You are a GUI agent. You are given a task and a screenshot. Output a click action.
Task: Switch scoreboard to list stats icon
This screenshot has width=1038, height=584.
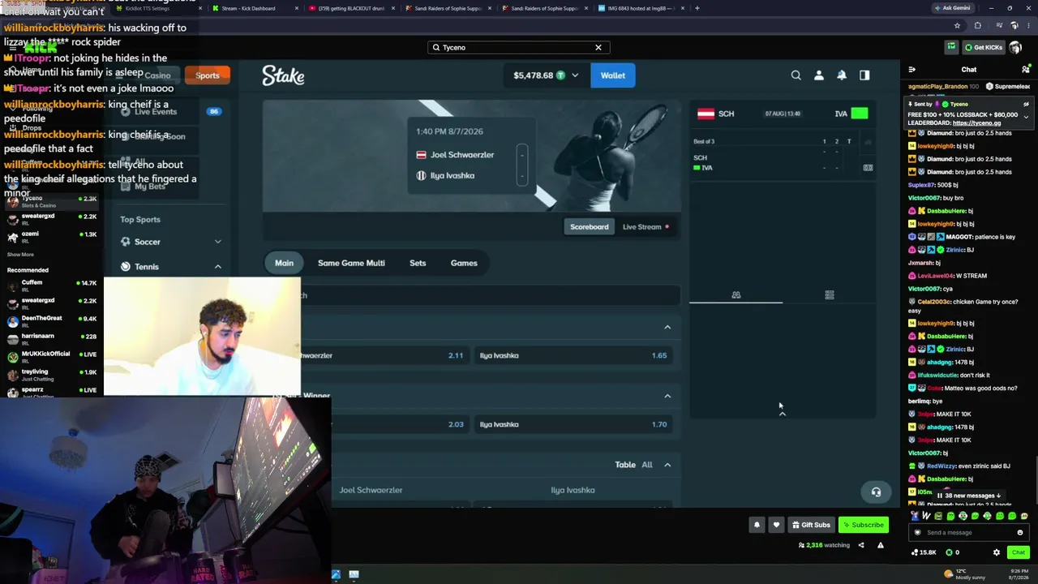coord(829,295)
